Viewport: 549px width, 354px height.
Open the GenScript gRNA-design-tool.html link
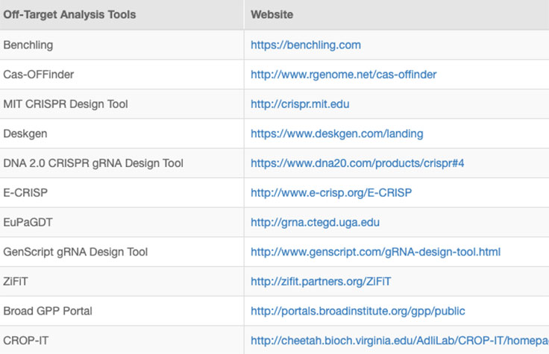pyautogui.click(x=375, y=252)
